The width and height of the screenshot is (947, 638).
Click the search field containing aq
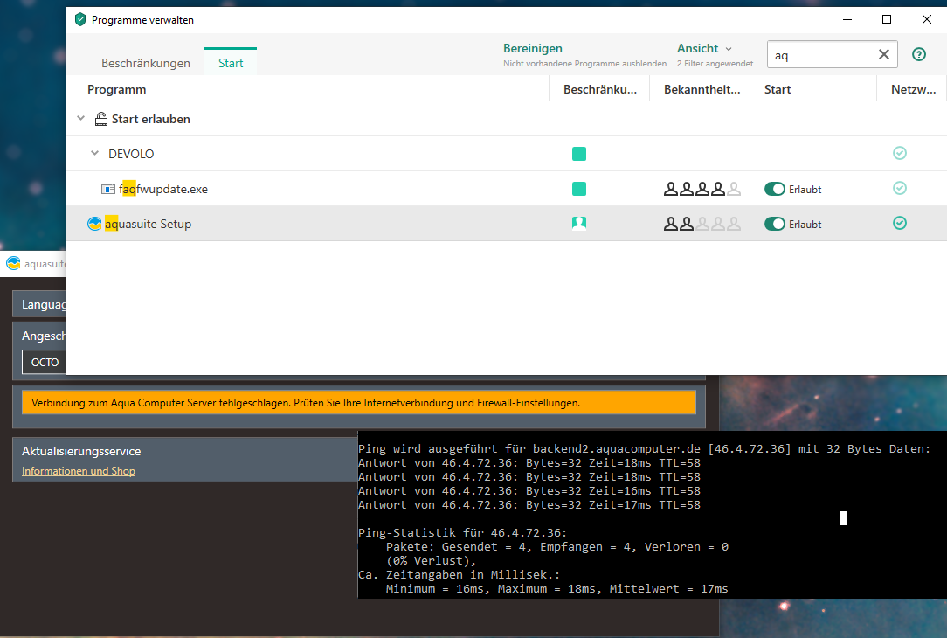821,54
